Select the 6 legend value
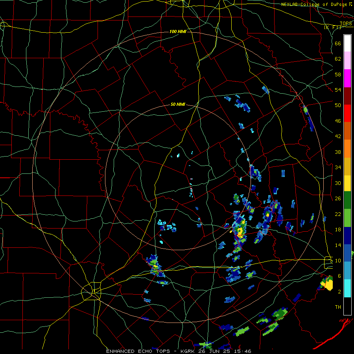The height and width of the screenshot is (354, 354). tap(339, 276)
